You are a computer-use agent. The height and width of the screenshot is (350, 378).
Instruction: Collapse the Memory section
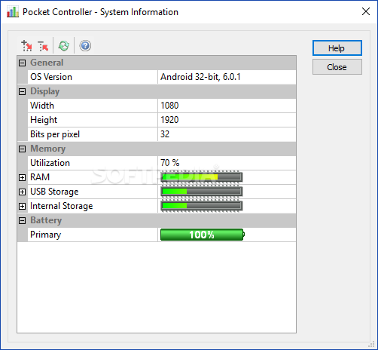pos(22,149)
